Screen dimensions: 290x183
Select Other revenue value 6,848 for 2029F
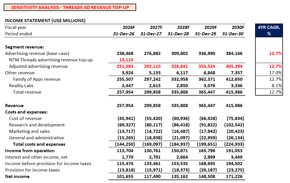coord(209,73)
